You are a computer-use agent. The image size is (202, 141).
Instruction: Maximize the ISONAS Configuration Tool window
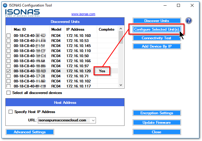point(178,5)
